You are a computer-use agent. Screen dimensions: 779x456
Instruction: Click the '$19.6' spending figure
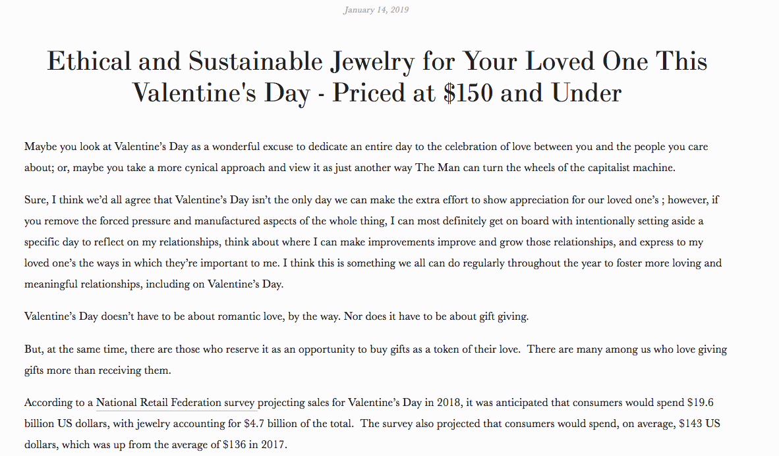pyautogui.click(x=701, y=403)
